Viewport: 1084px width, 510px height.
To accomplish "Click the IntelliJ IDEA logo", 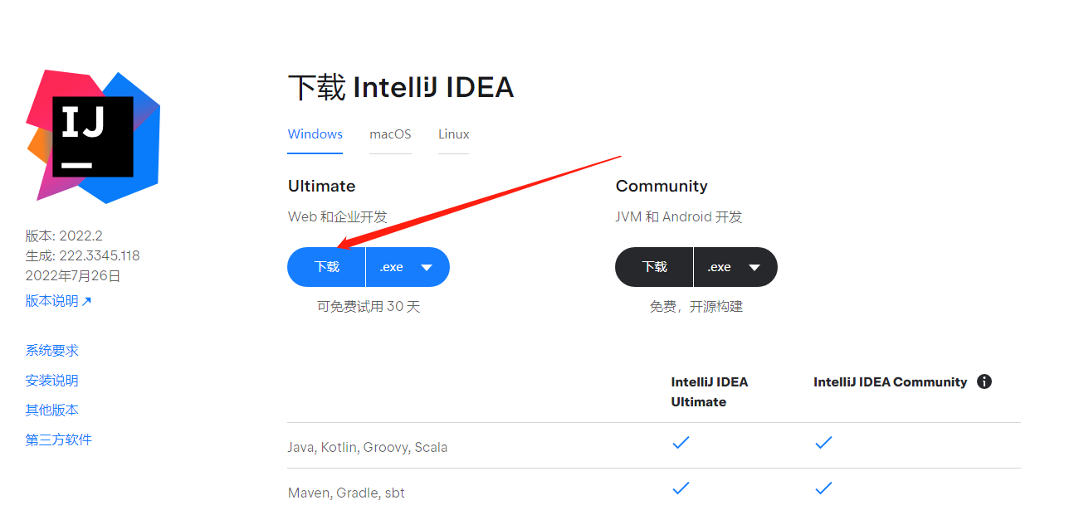I will point(93,137).
